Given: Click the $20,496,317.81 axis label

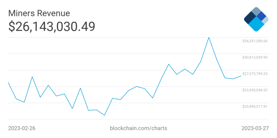Looking at the screenshot, I should click(x=255, y=106).
